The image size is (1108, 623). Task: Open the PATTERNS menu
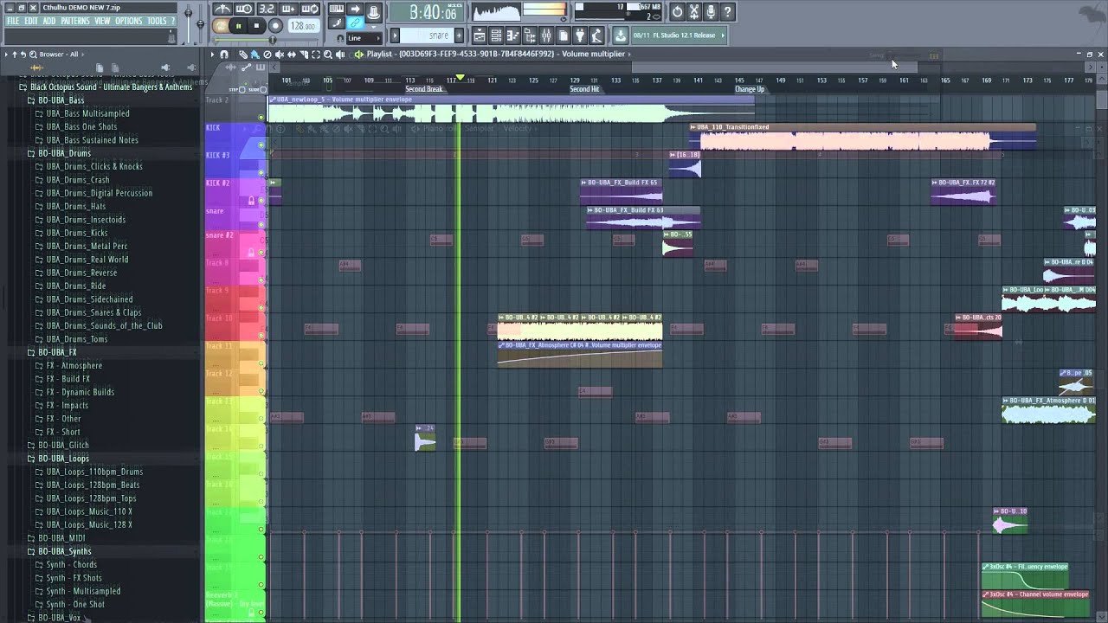(75, 21)
